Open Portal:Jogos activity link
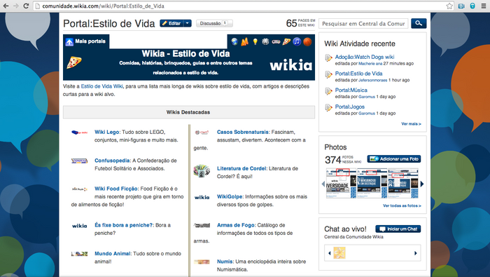Viewport: 490px width, 277px height. click(x=350, y=107)
